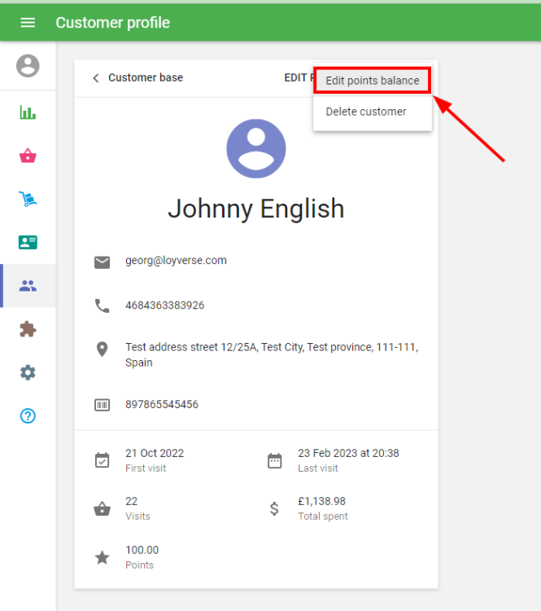Open Settings gear icon in sidebar

click(x=28, y=372)
